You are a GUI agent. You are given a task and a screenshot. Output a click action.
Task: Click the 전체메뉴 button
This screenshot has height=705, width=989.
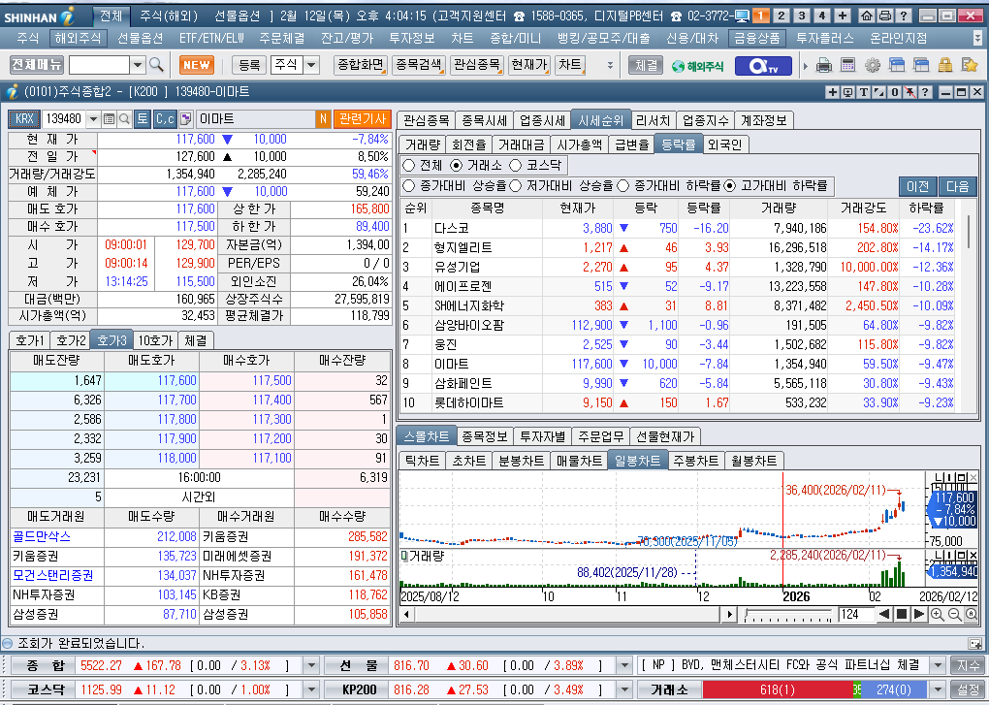(37, 64)
